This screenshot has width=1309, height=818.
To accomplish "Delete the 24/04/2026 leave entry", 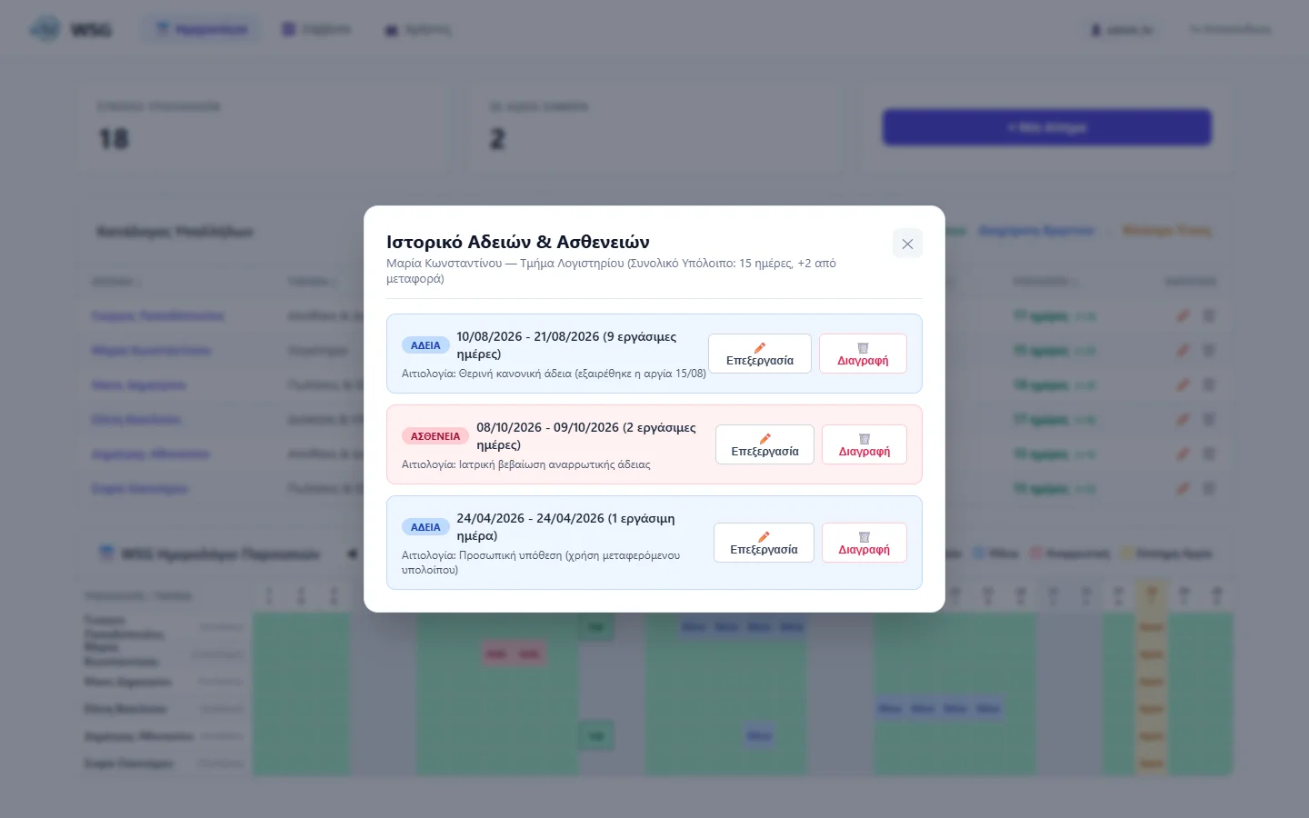I will pos(864,543).
